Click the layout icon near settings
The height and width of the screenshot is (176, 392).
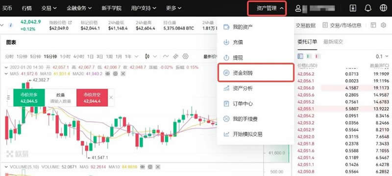coord(373,25)
